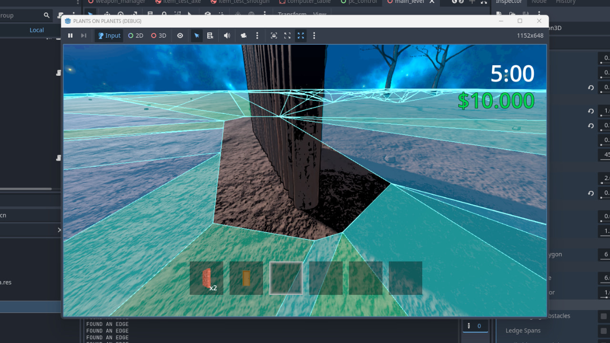
Task: Click the fixed size embed icon
Action: [274, 36]
